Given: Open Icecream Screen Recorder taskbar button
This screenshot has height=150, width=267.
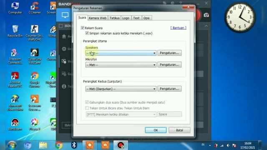Looking at the screenshot, I should click(90, 145).
